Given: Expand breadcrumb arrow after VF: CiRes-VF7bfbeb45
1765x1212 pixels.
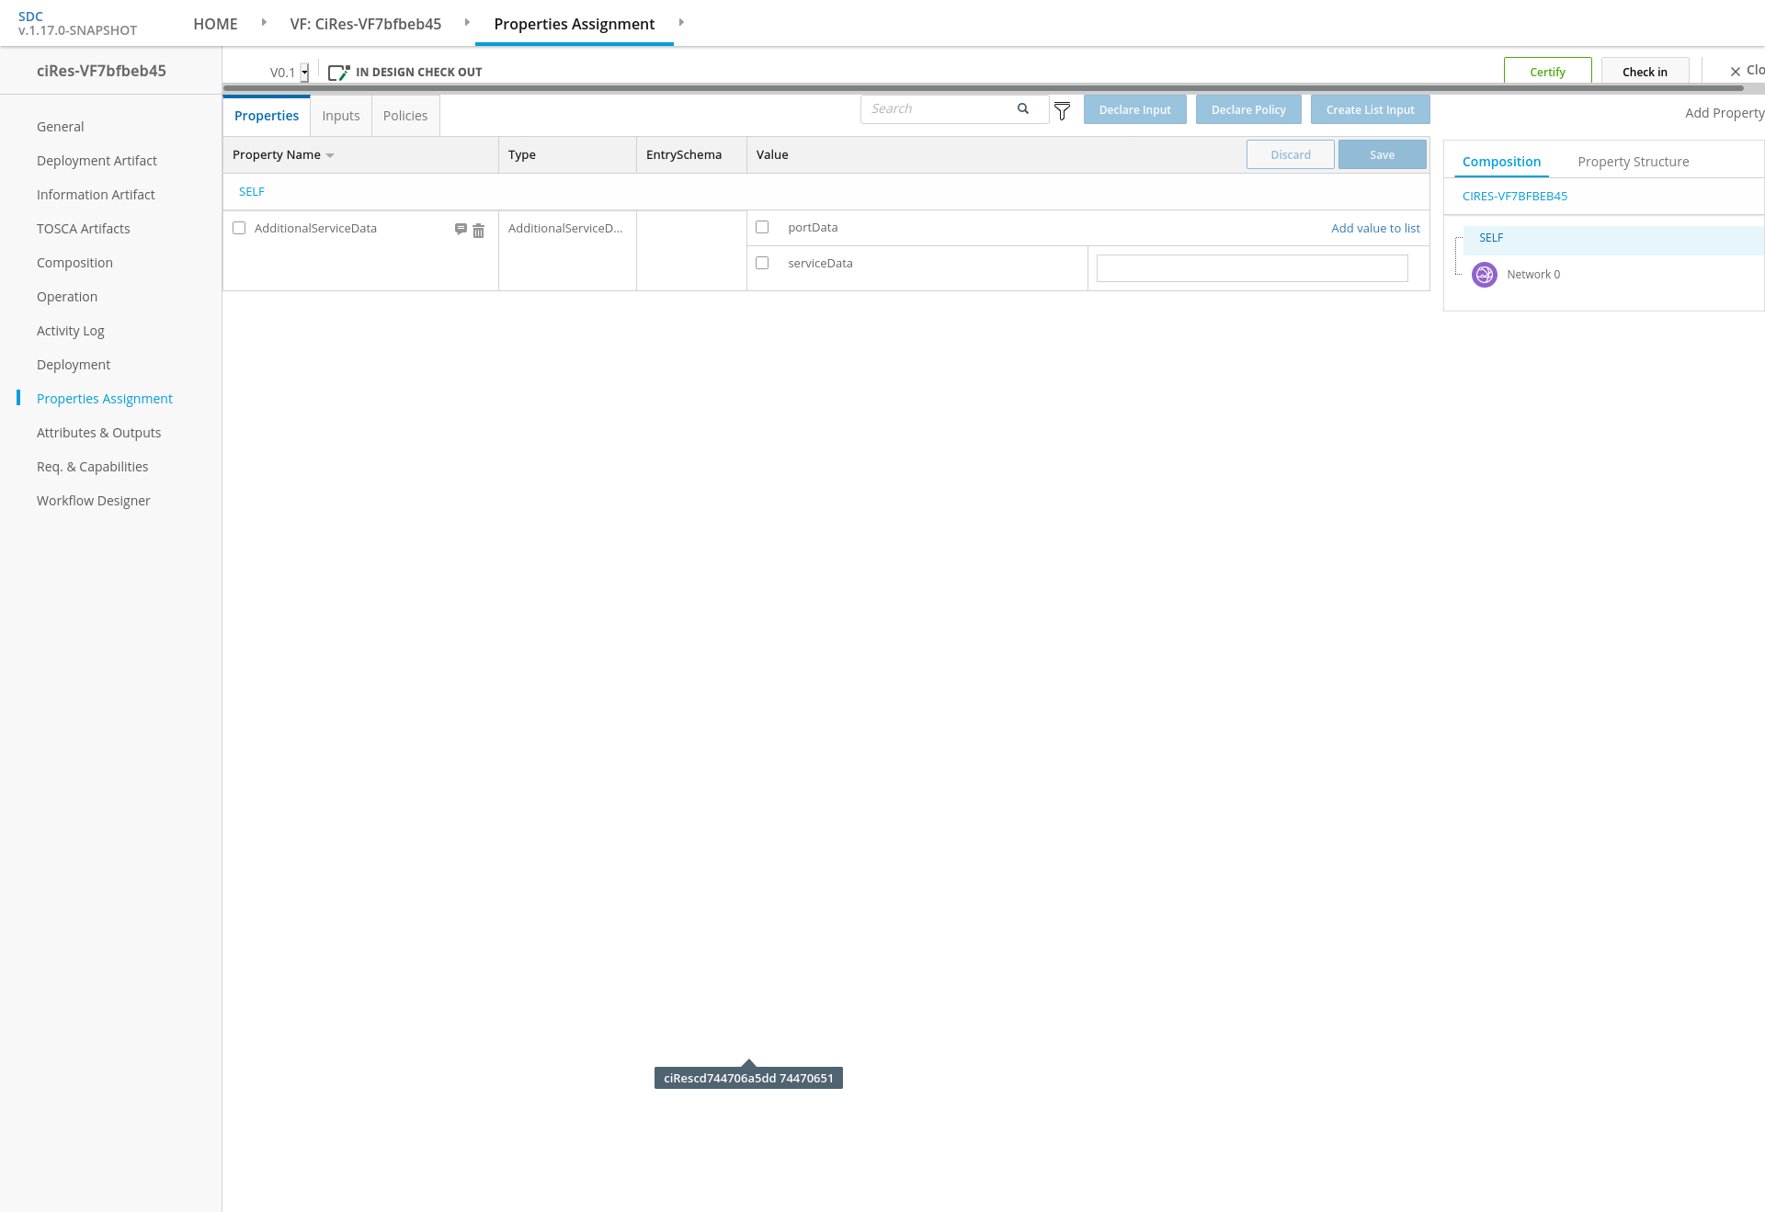Looking at the screenshot, I should pyautogui.click(x=467, y=22).
